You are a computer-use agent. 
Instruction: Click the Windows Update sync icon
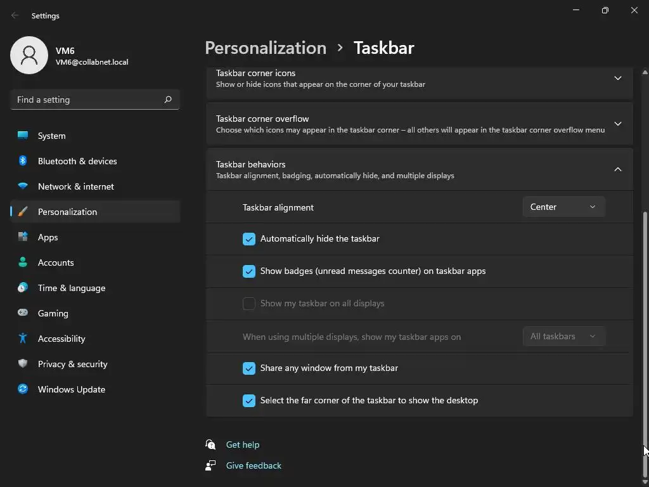click(x=23, y=389)
